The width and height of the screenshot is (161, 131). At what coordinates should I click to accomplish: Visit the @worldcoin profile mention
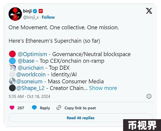click(31, 75)
